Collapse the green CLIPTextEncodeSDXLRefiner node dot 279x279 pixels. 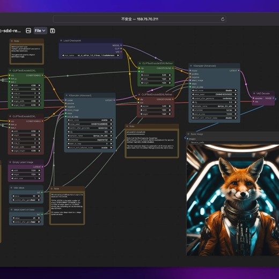140,63
